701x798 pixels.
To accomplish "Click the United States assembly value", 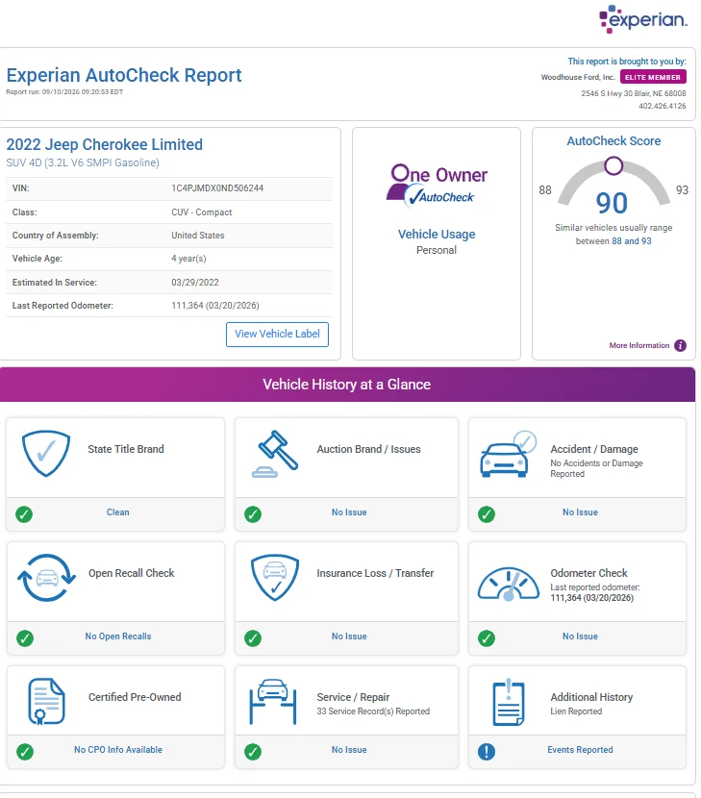I will [x=197, y=236].
